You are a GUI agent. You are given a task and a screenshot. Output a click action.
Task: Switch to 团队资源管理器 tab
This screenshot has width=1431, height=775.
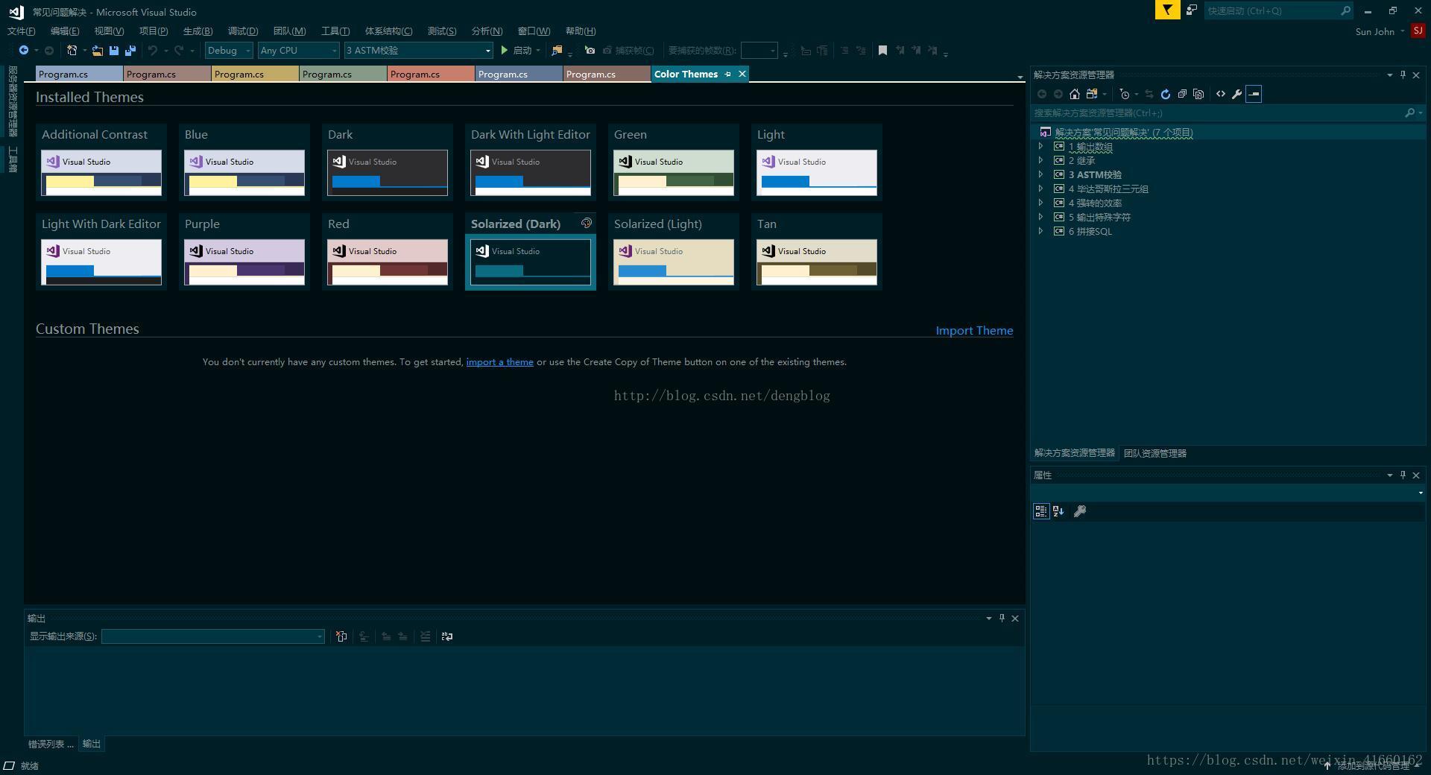[x=1155, y=453]
